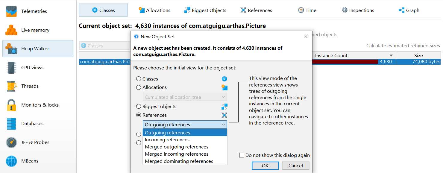Choose the Biggest objects radio option
This screenshot has width=443, height=173.
(x=139, y=107)
